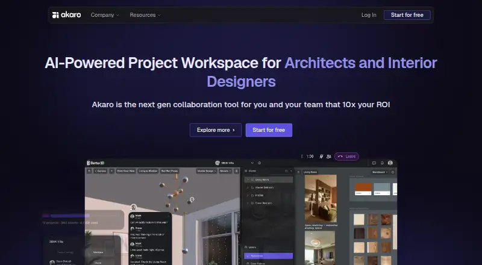Viewport: 482px width, 265px height.
Task: Open the user avatar in app header
Action: (390, 163)
